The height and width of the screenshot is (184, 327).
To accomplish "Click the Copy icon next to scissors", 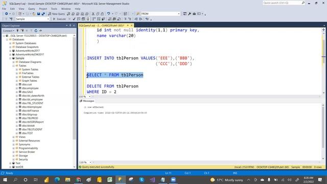I will 98,14.
